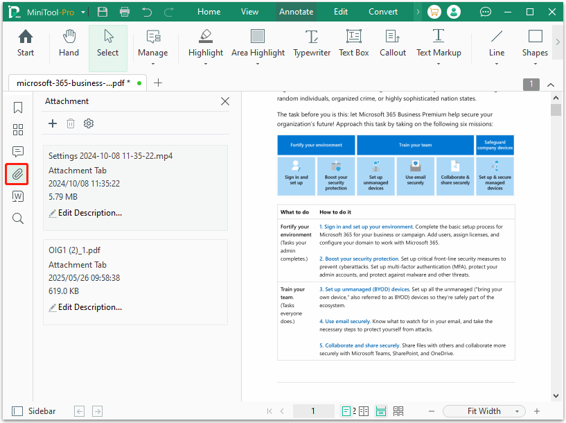Screen dimensions: 566x423
Task: Zoom in with the plus button
Action: [537, 411]
